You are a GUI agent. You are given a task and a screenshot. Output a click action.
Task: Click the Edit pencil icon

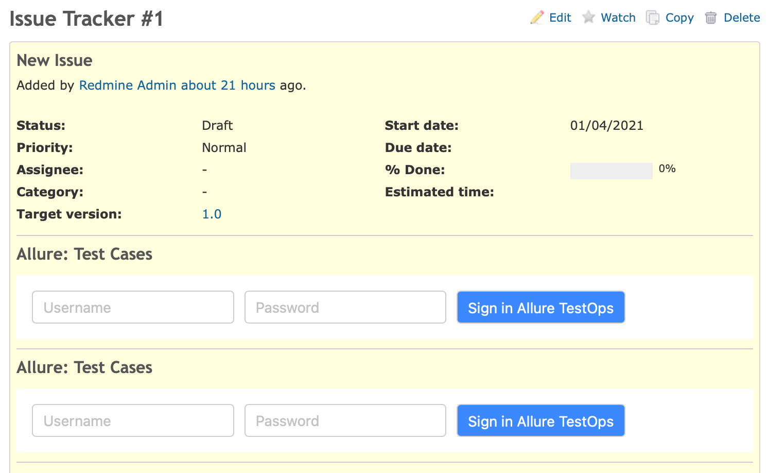(x=537, y=17)
